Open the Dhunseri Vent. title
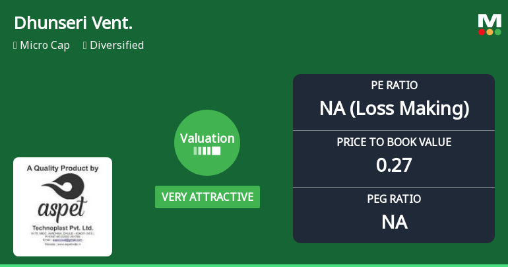 coord(73,23)
